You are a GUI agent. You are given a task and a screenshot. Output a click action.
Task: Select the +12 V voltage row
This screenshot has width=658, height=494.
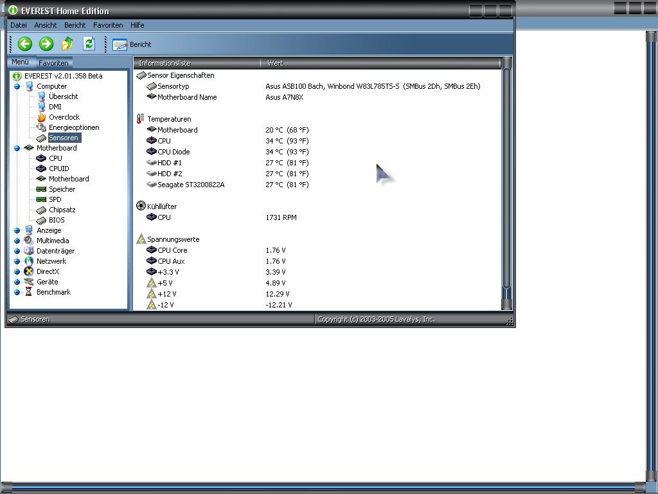click(317, 294)
